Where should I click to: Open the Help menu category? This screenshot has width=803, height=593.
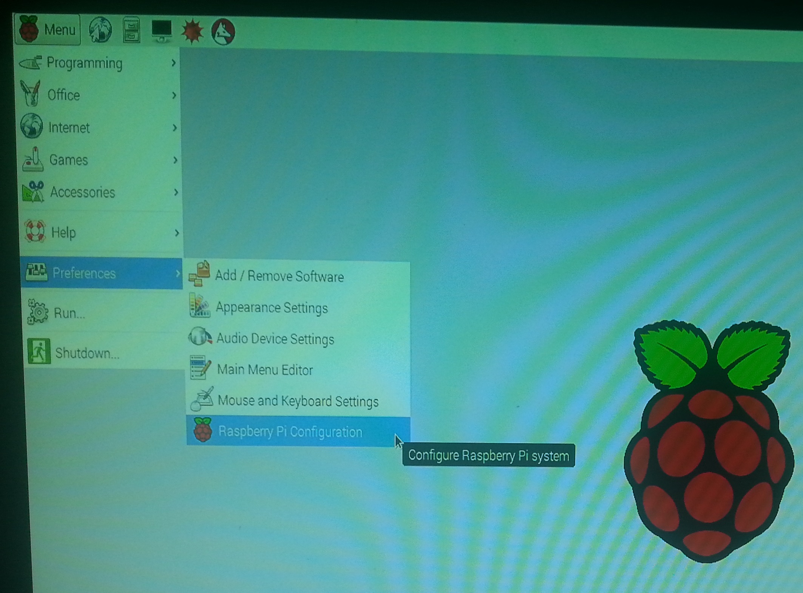(102, 232)
